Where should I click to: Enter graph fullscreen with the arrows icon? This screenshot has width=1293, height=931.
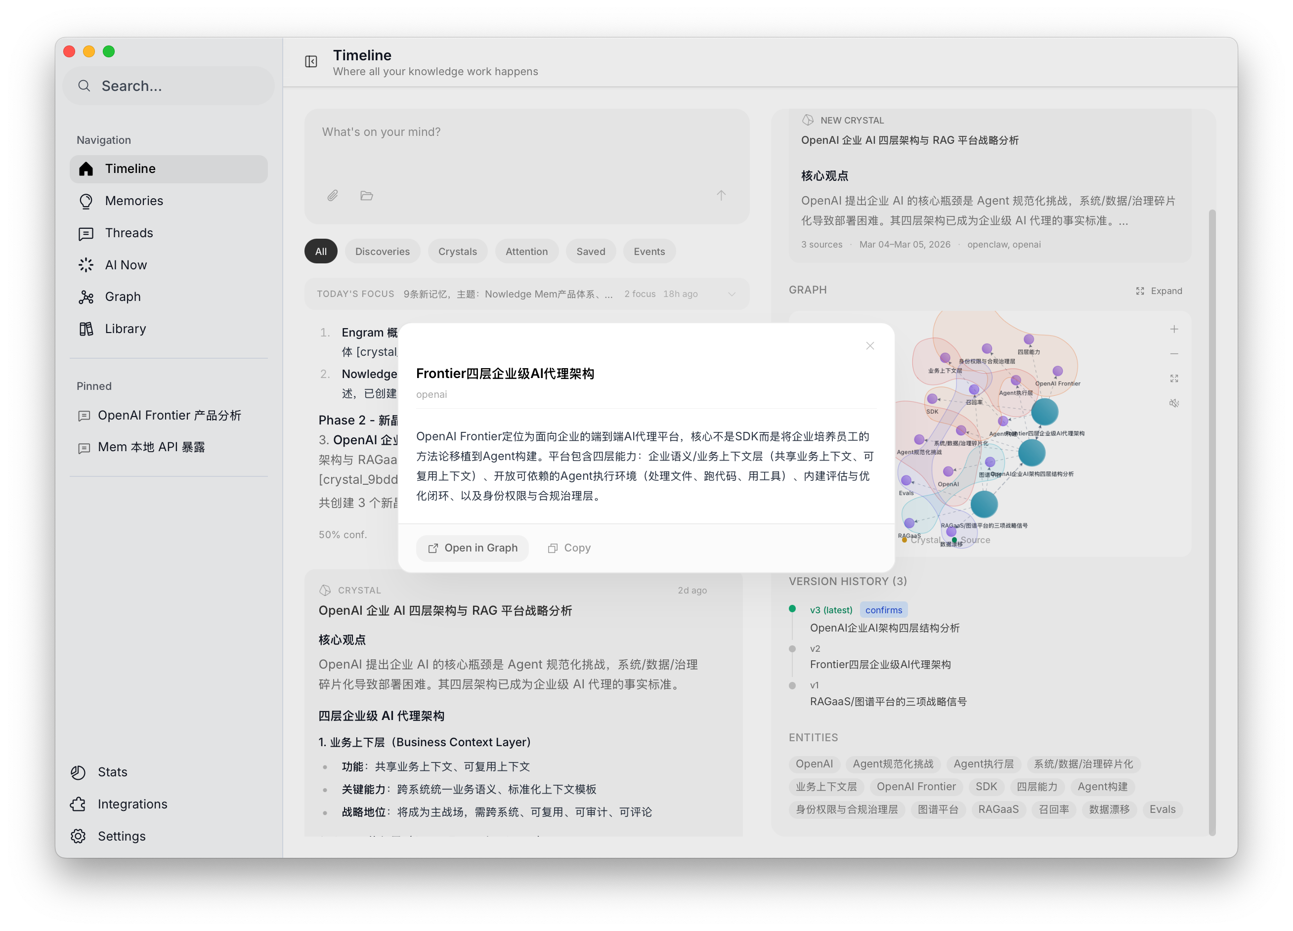point(1174,378)
